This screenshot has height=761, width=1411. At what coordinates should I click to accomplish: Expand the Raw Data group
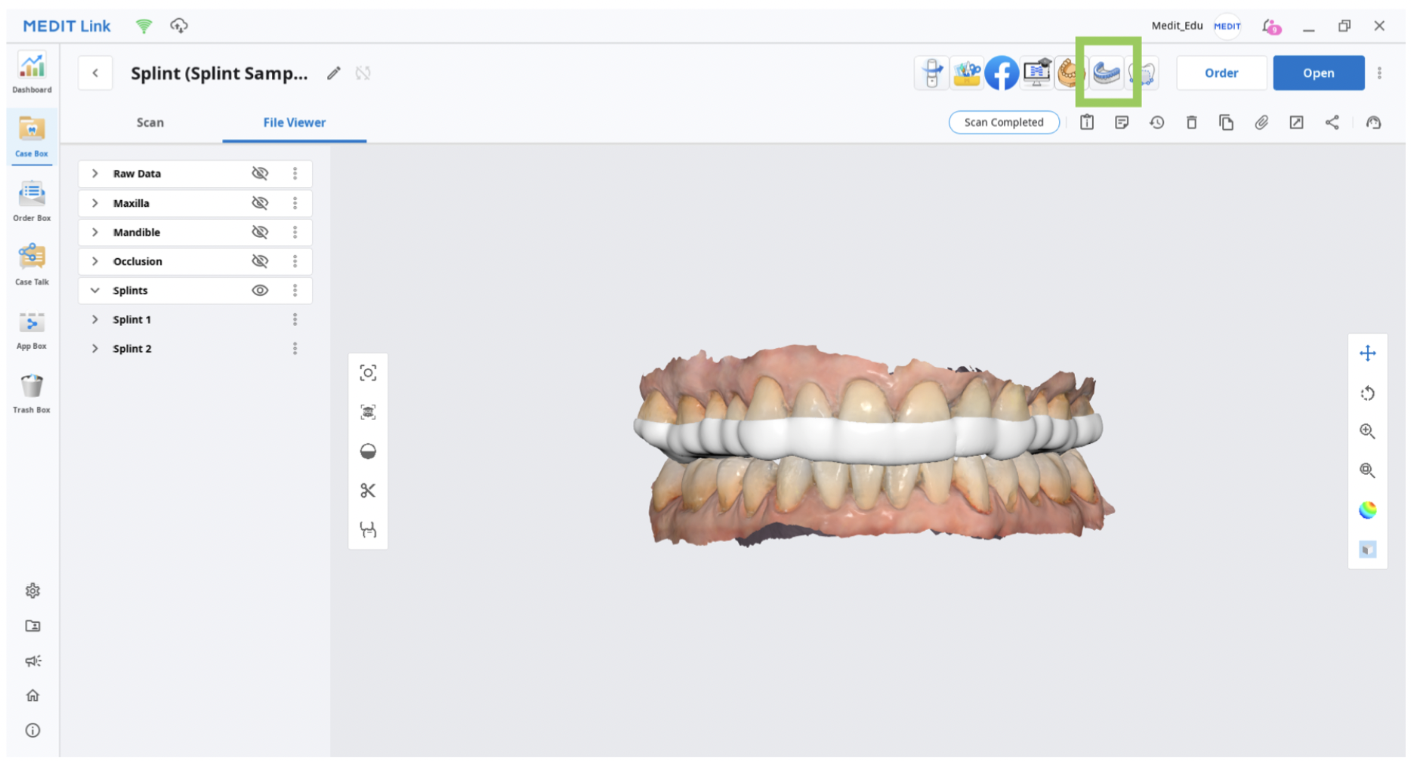(95, 173)
